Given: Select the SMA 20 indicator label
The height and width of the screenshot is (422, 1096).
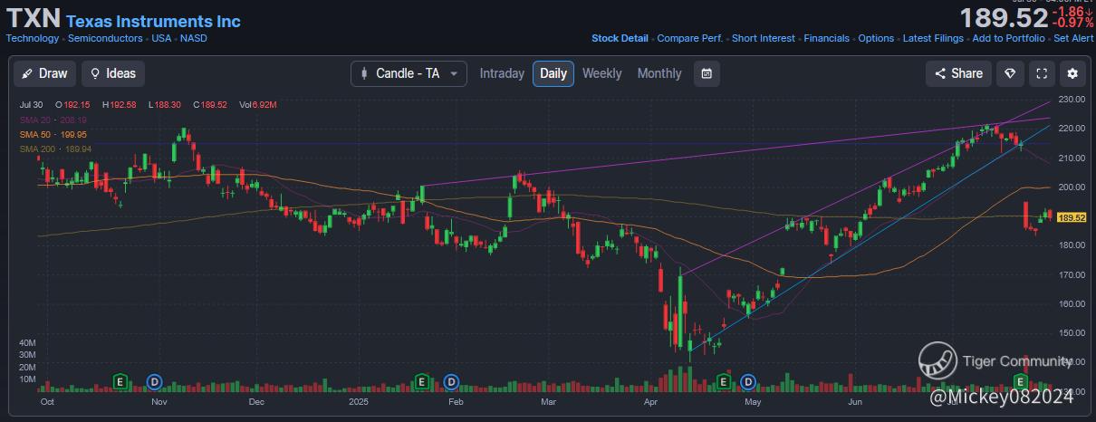Looking at the screenshot, I should click(53, 120).
